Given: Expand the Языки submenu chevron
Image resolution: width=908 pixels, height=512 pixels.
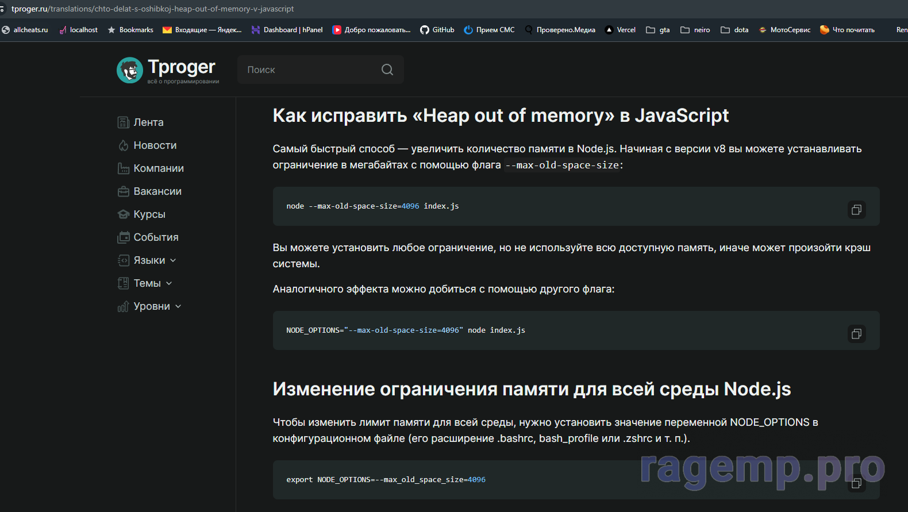Looking at the screenshot, I should pyautogui.click(x=173, y=260).
